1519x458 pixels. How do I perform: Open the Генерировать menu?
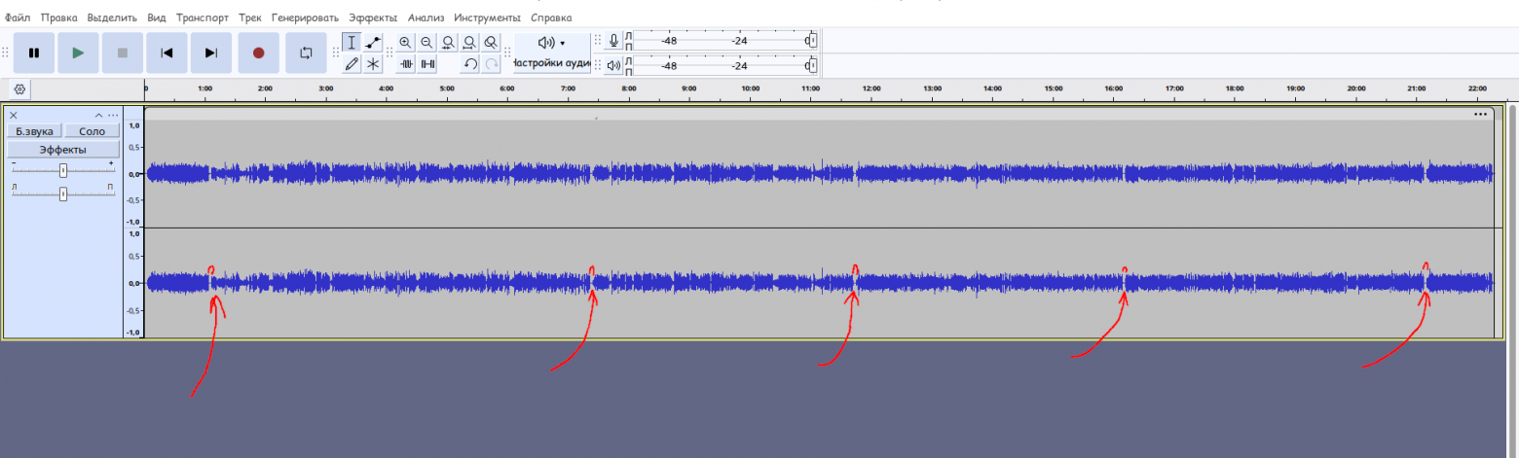tap(306, 18)
